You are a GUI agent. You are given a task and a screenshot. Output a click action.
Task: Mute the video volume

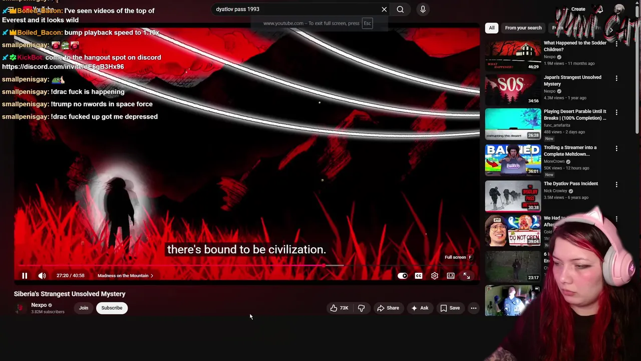(42, 275)
